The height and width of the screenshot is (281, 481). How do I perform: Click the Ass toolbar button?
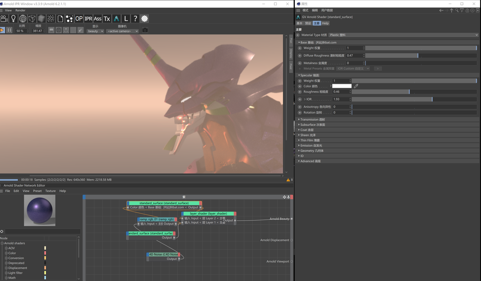[98, 19]
